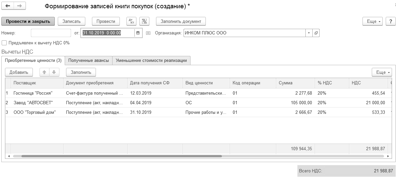The height and width of the screenshot is (177, 396).
Task: Open the calendar date picker
Action: click(138, 33)
